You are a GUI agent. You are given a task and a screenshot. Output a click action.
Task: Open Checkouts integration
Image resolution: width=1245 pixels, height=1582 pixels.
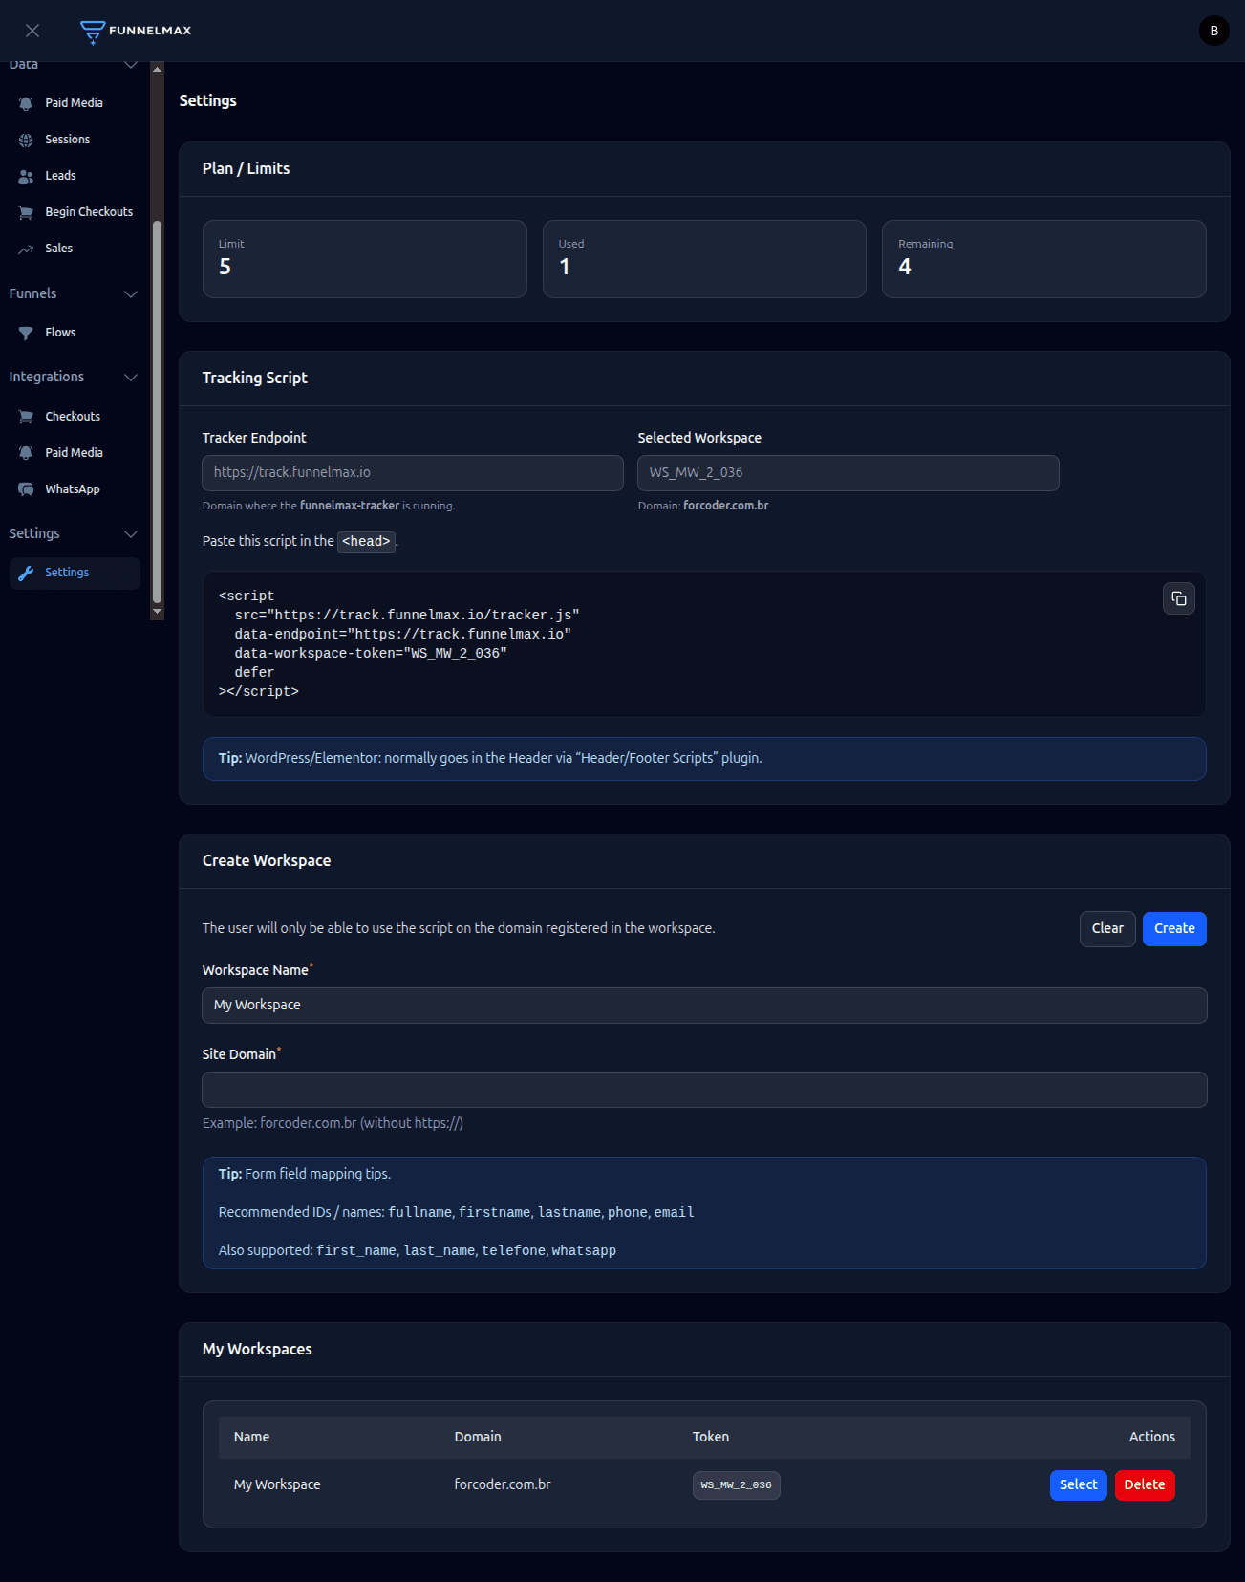pos(75,417)
